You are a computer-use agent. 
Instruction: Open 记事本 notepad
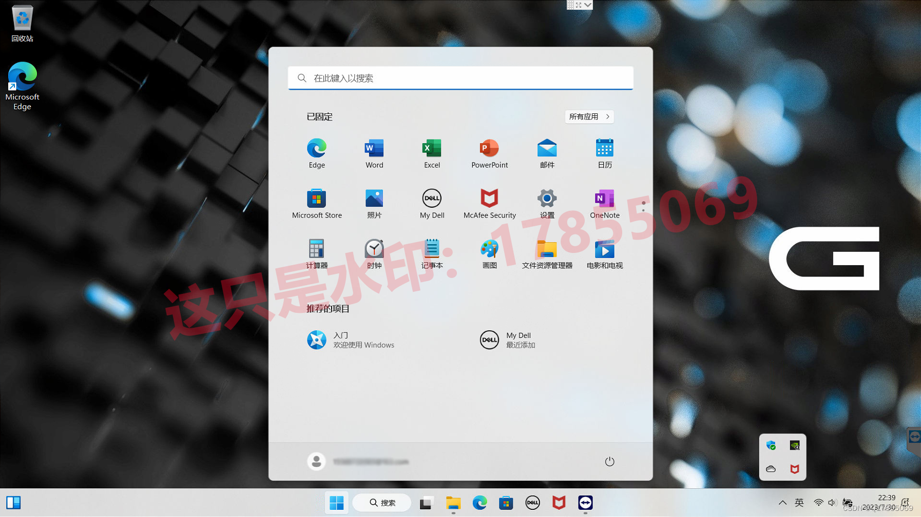tap(432, 254)
